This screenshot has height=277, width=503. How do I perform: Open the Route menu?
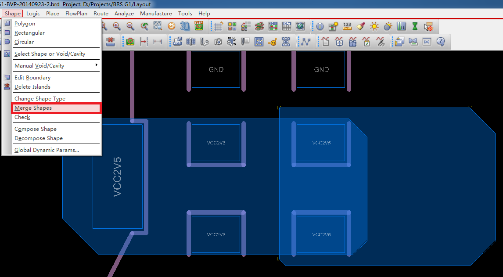[101, 14]
